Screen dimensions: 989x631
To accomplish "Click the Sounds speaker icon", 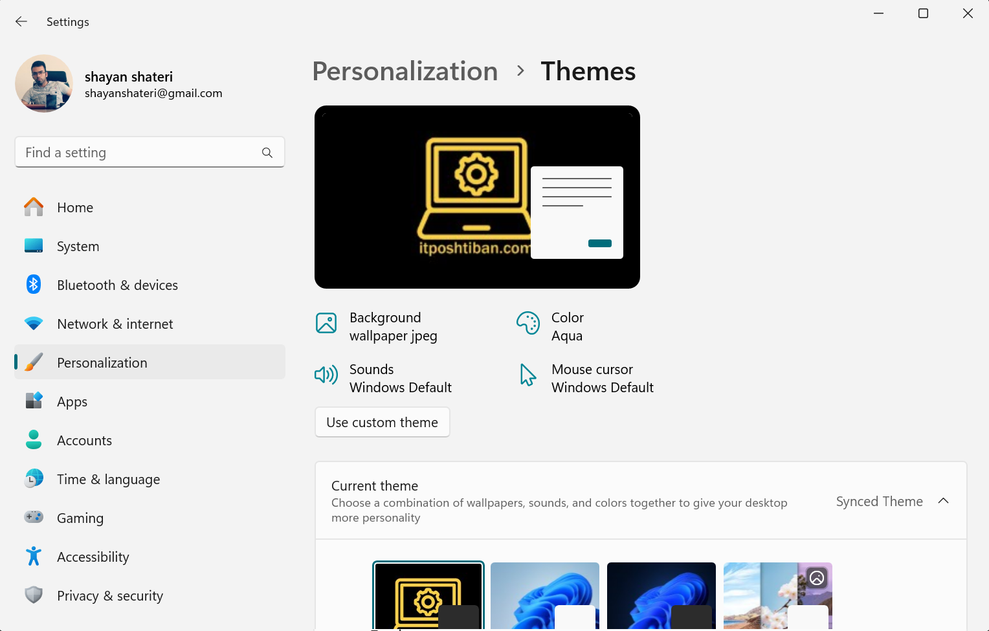I will click(x=326, y=375).
